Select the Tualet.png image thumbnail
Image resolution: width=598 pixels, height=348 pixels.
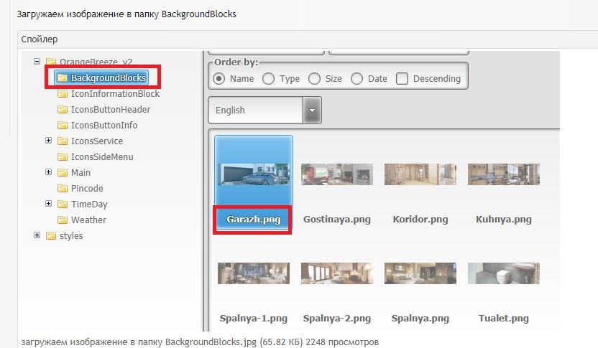(504, 273)
